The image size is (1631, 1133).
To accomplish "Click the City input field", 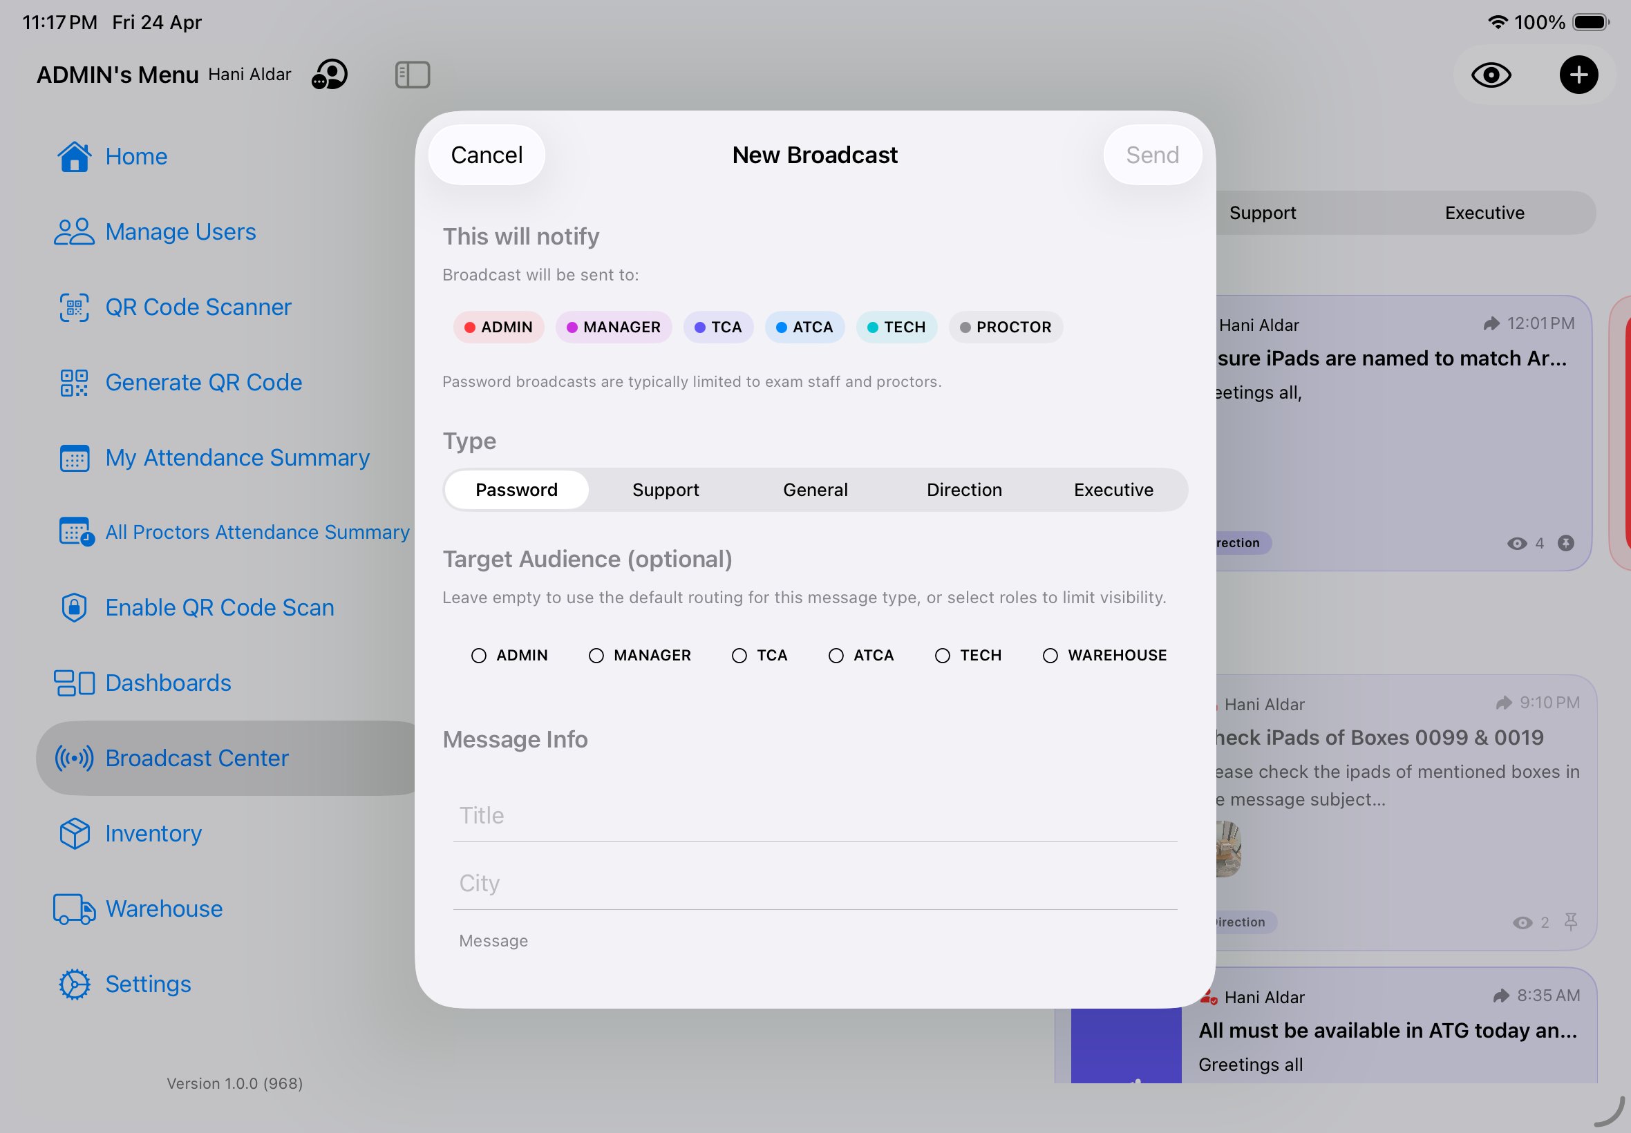I will [x=814, y=883].
